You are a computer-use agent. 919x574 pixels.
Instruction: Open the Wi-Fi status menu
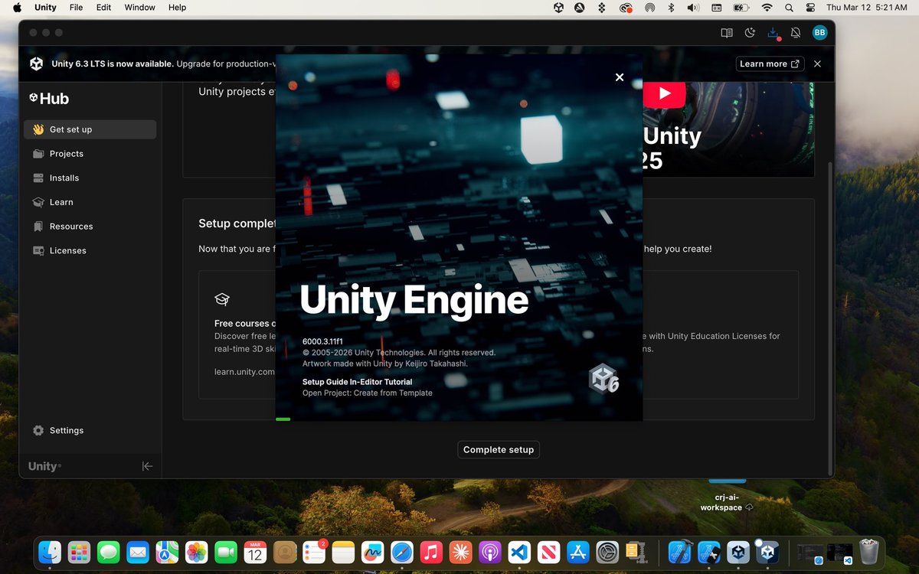pos(767,8)
